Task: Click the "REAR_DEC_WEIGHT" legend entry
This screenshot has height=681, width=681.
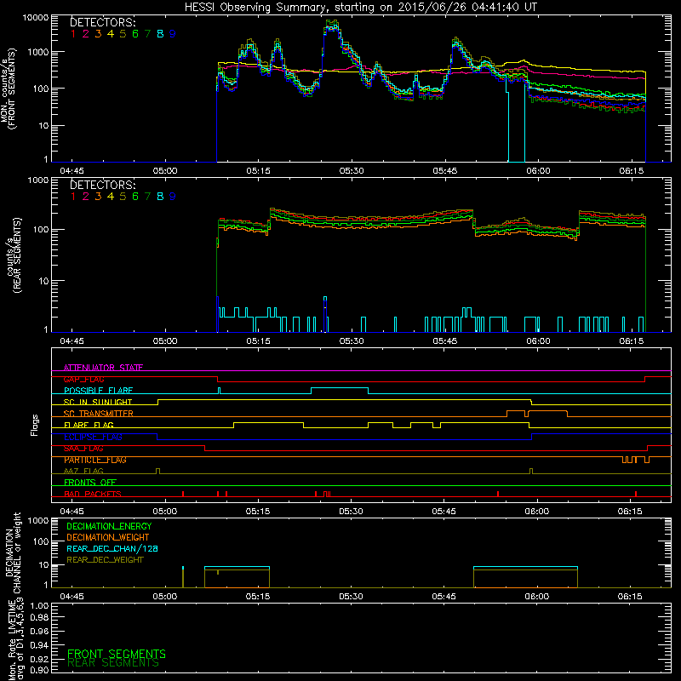Action: [105, 560]
